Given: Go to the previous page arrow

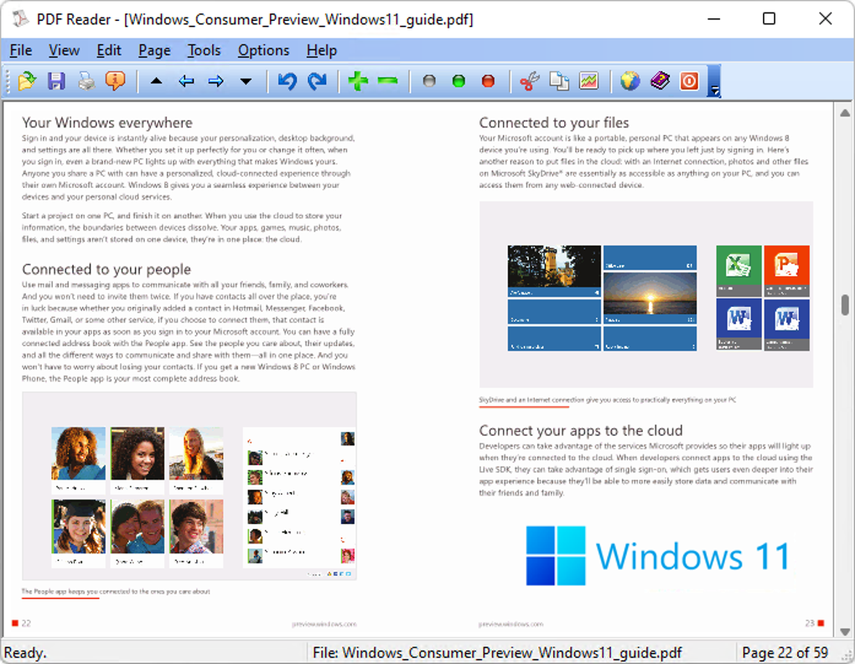Looking at the screenshot, I should click(x=186, y=80).
